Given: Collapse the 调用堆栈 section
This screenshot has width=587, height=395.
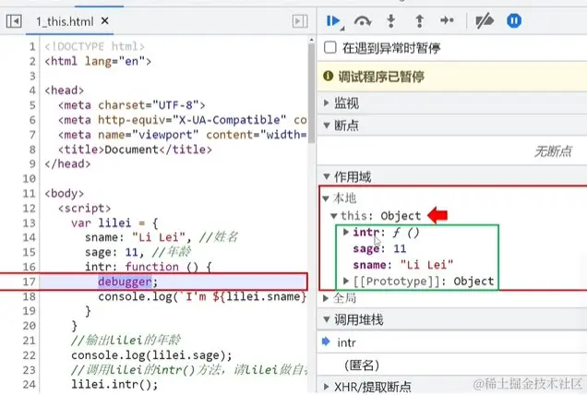Looking at the screenshot, I should (327, 319).
